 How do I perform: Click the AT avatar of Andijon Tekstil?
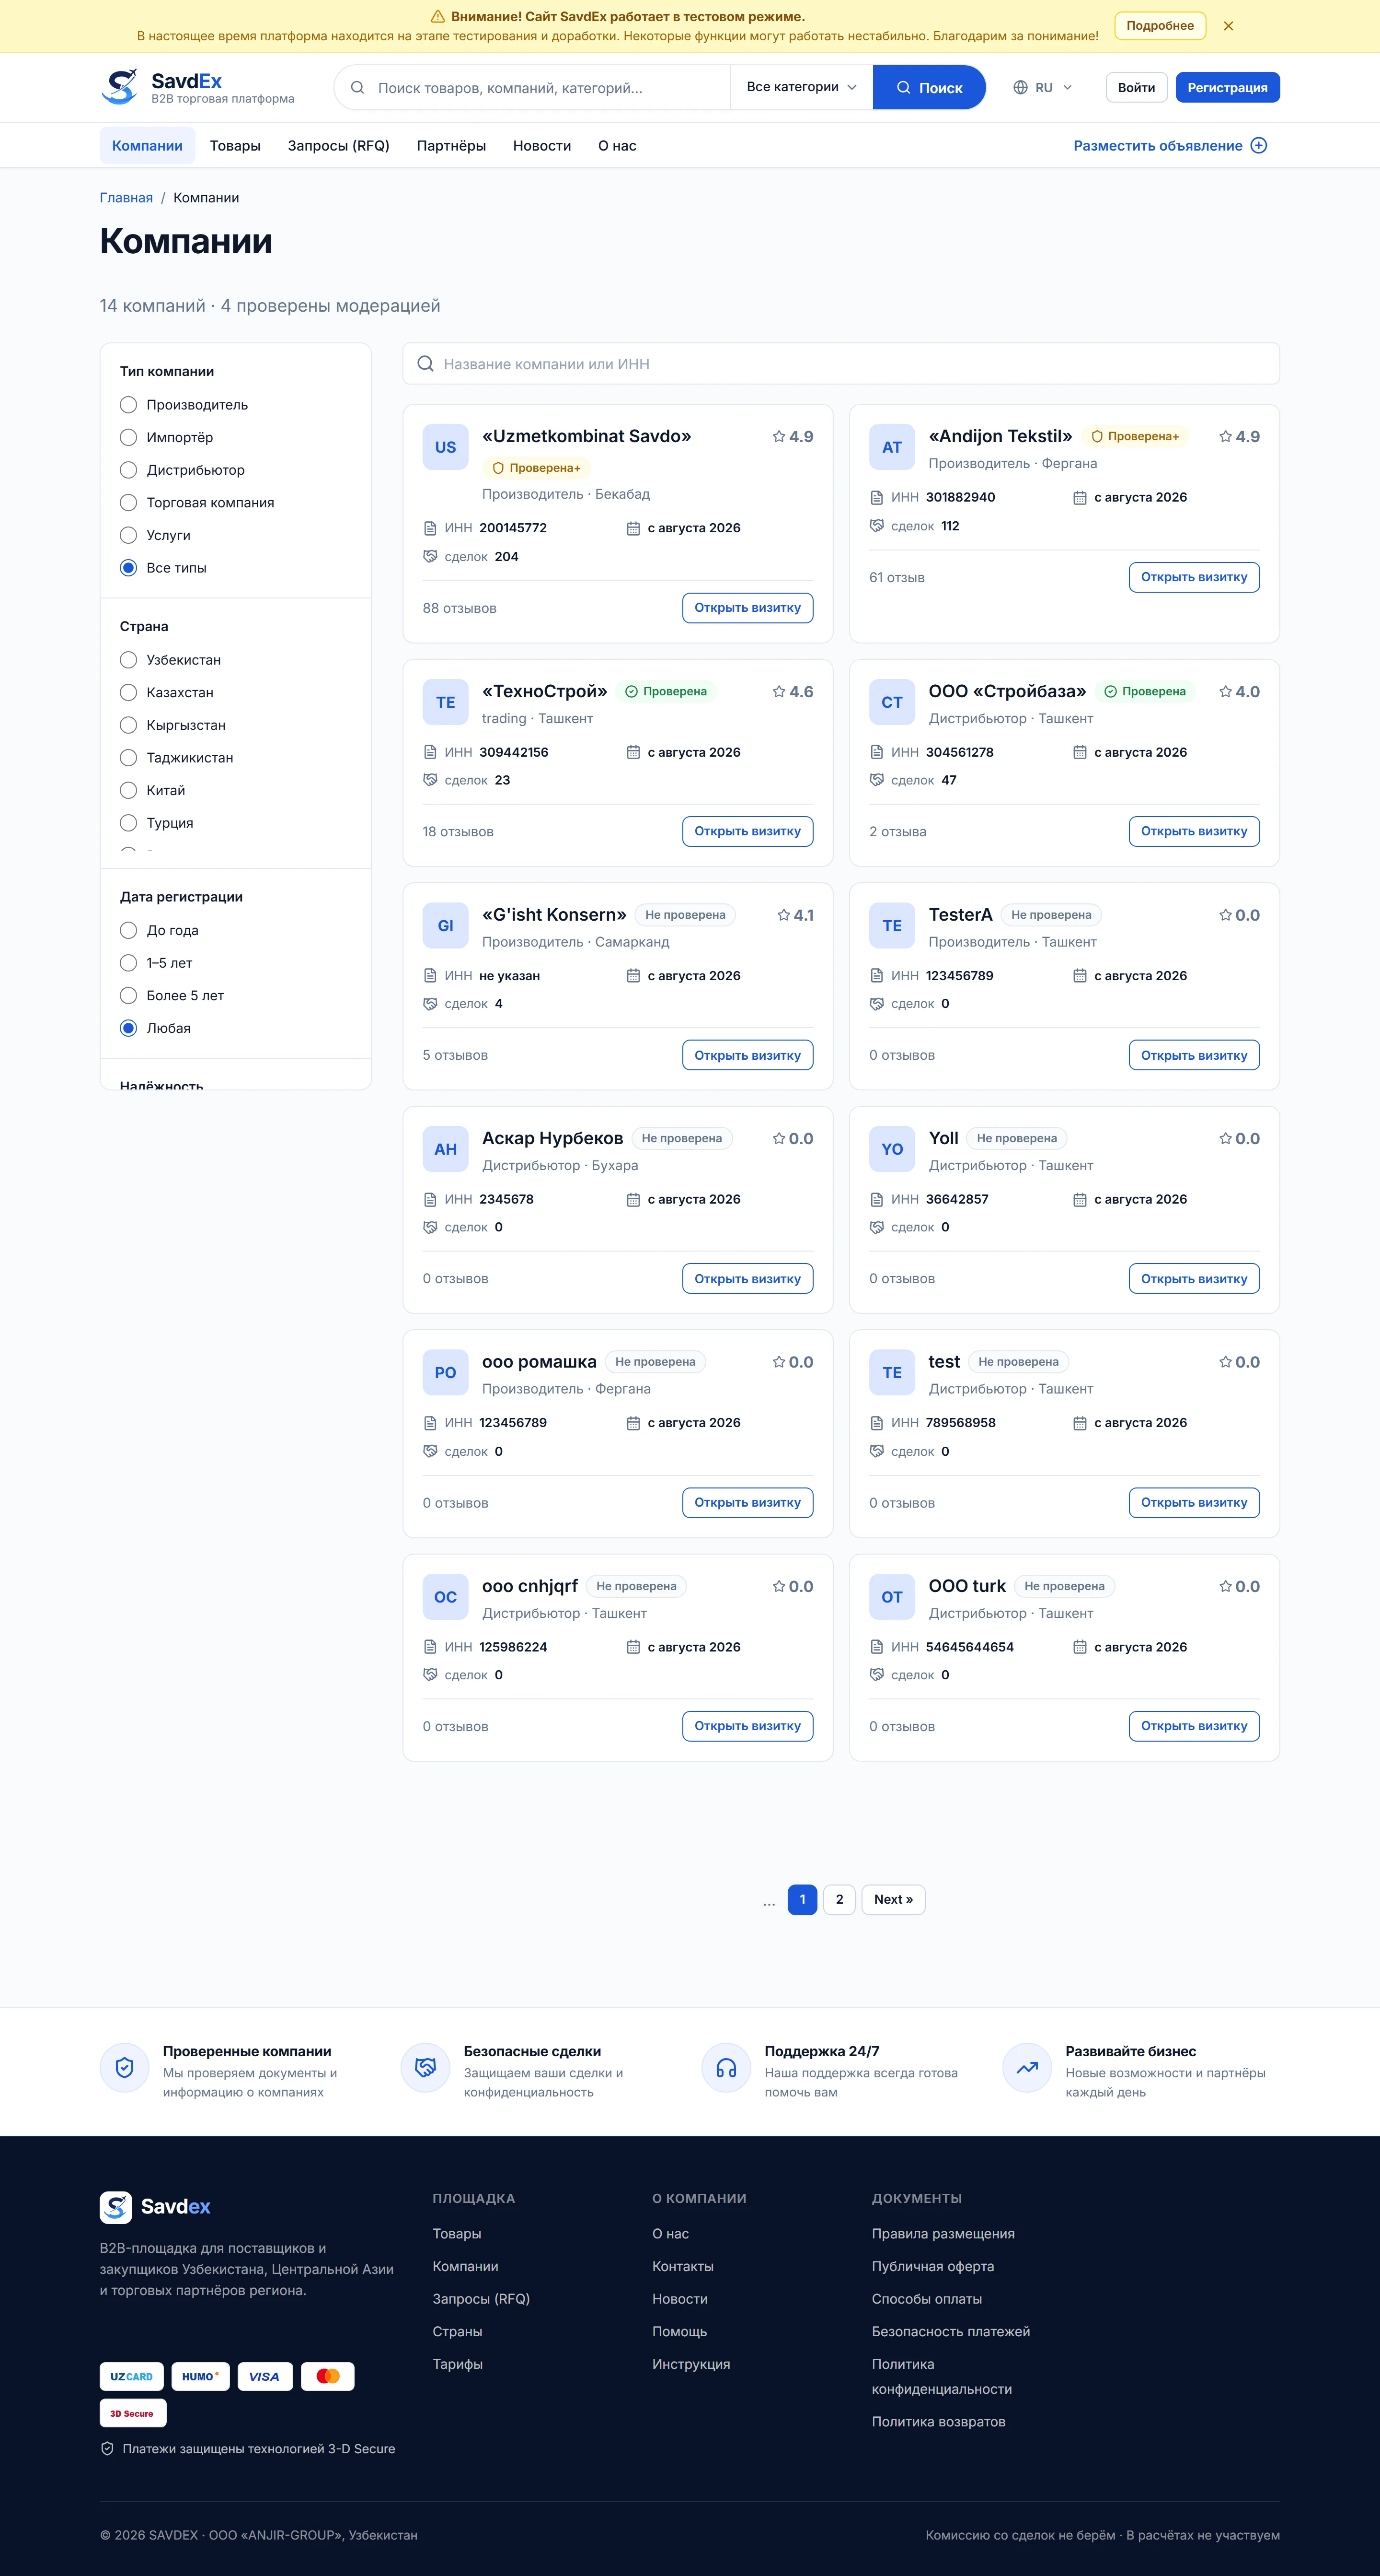tap(892, 447)
